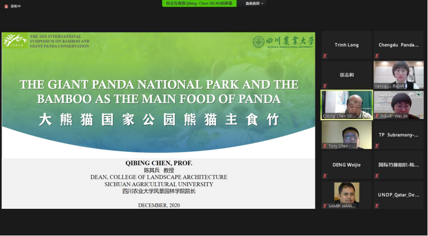Select Chengdu Panda participant tile
The width and height of the screenshot is (428, 236).
pyautogui.click(x=399, y=45)
